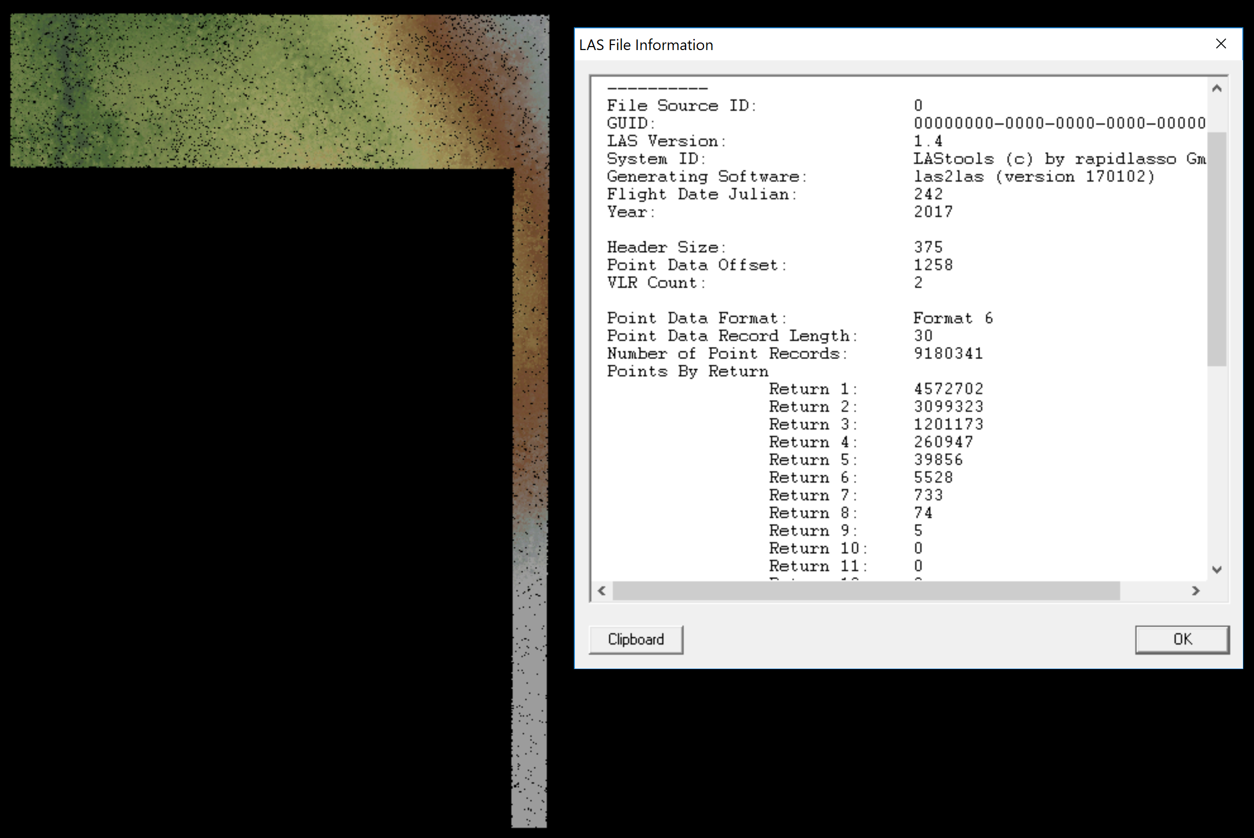This screenshot has width=1254, height=838.
Task: Click the 'Flight Date Julian:' label
Action: coord(701,194)
